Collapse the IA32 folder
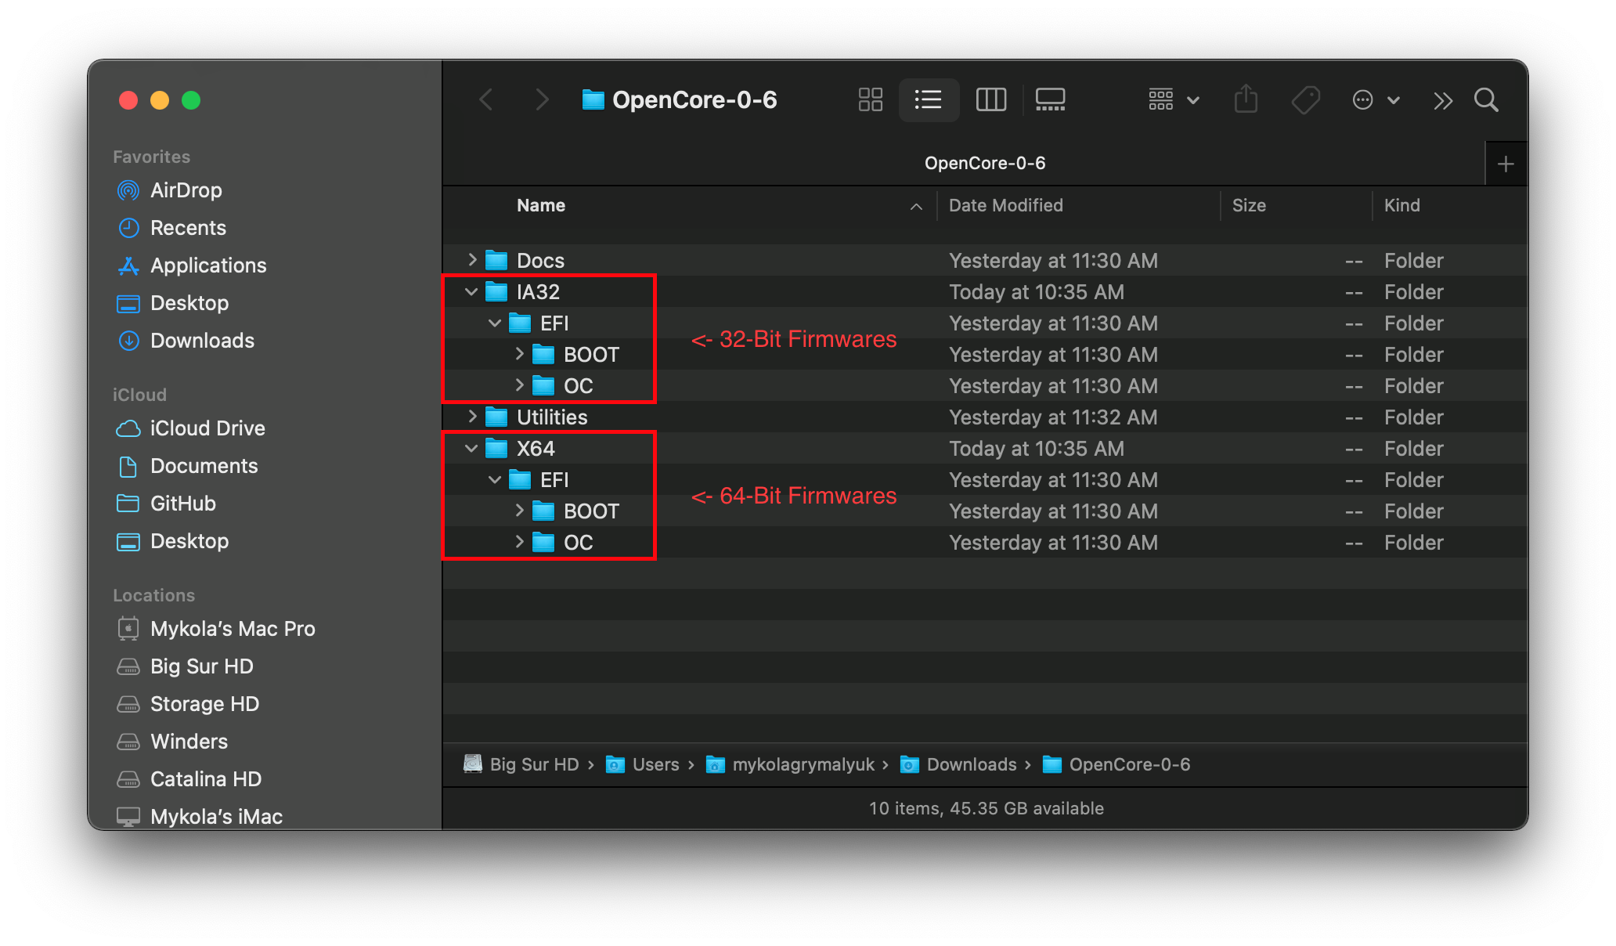 (471, 291)
